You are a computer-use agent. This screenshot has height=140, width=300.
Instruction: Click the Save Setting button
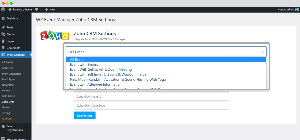click(x=85, y=116)
